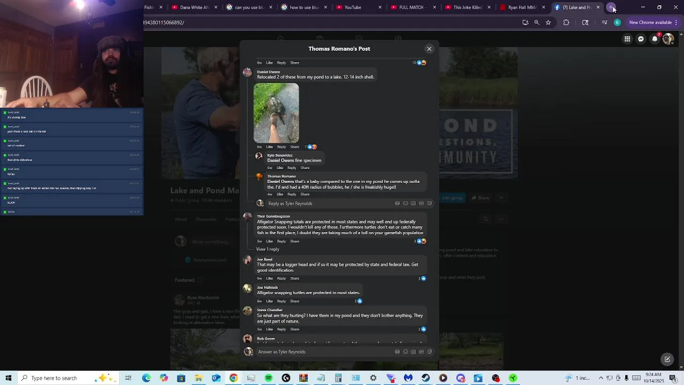Screen dimensions: 684x385
Task: Open avatar sticker picker in reply box
Action: click(397, 203)
